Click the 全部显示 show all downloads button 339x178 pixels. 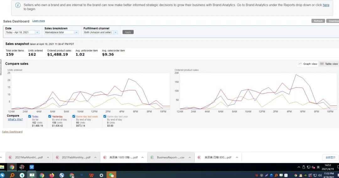(330, 158)
